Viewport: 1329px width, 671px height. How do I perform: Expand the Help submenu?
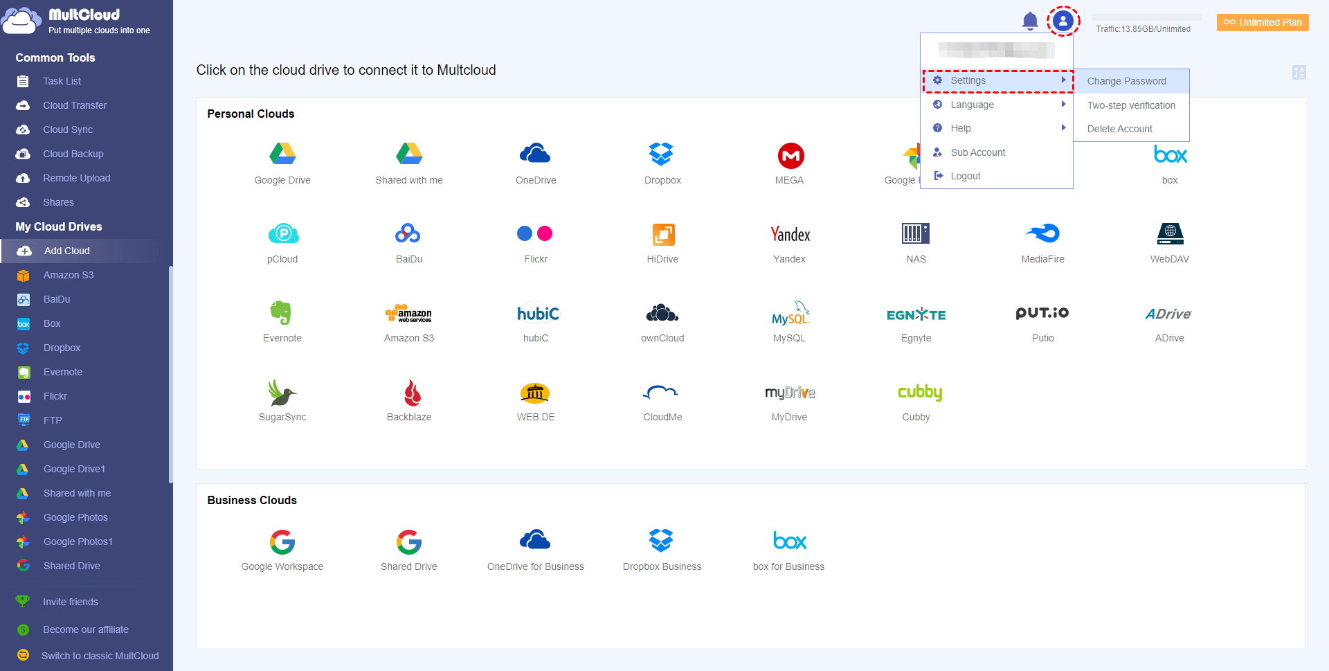[x=997, y=128]
